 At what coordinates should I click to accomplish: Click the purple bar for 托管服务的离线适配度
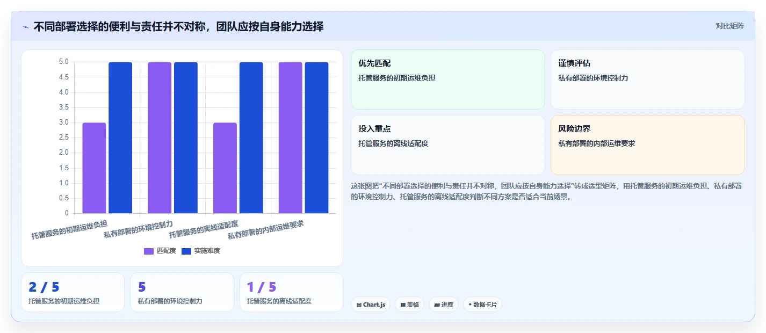tap(225, 168)
